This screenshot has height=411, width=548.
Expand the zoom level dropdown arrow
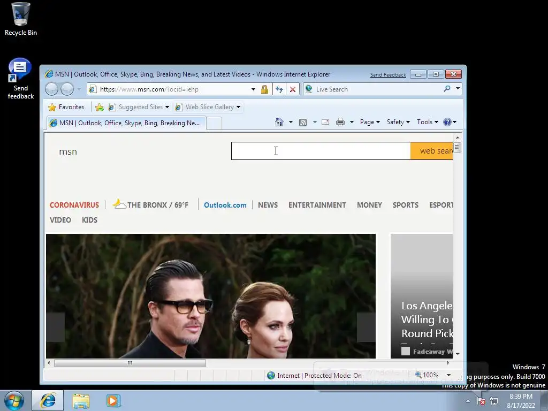(x=449, y=375)
